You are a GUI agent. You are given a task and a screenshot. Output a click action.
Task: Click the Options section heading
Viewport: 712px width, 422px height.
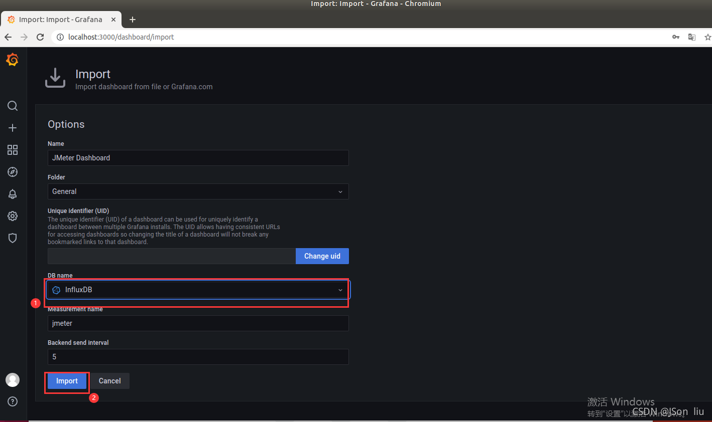(66, 124)
